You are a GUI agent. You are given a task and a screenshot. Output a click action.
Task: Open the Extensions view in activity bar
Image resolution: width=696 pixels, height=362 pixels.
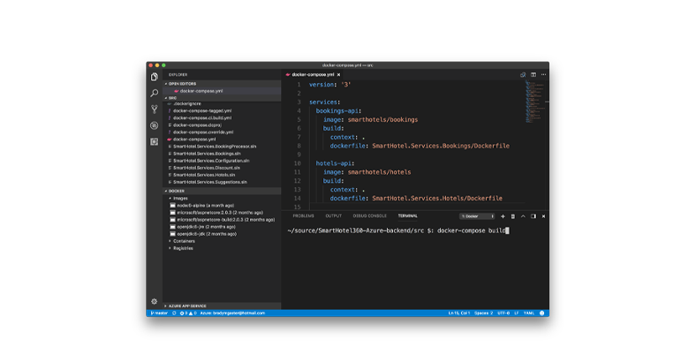[154, 141]
